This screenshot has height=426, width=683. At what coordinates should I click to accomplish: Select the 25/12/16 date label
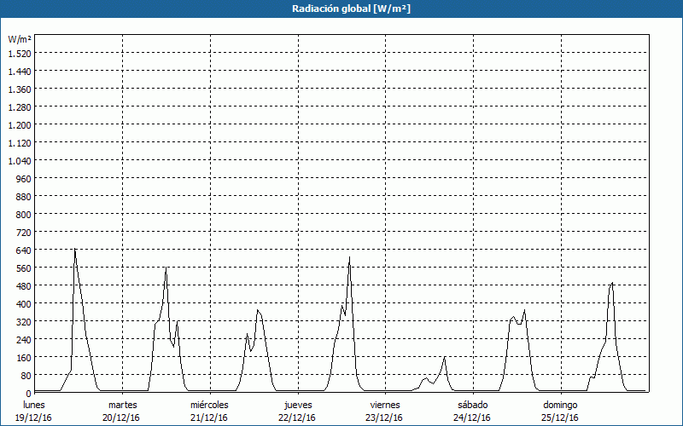(560, 417)
